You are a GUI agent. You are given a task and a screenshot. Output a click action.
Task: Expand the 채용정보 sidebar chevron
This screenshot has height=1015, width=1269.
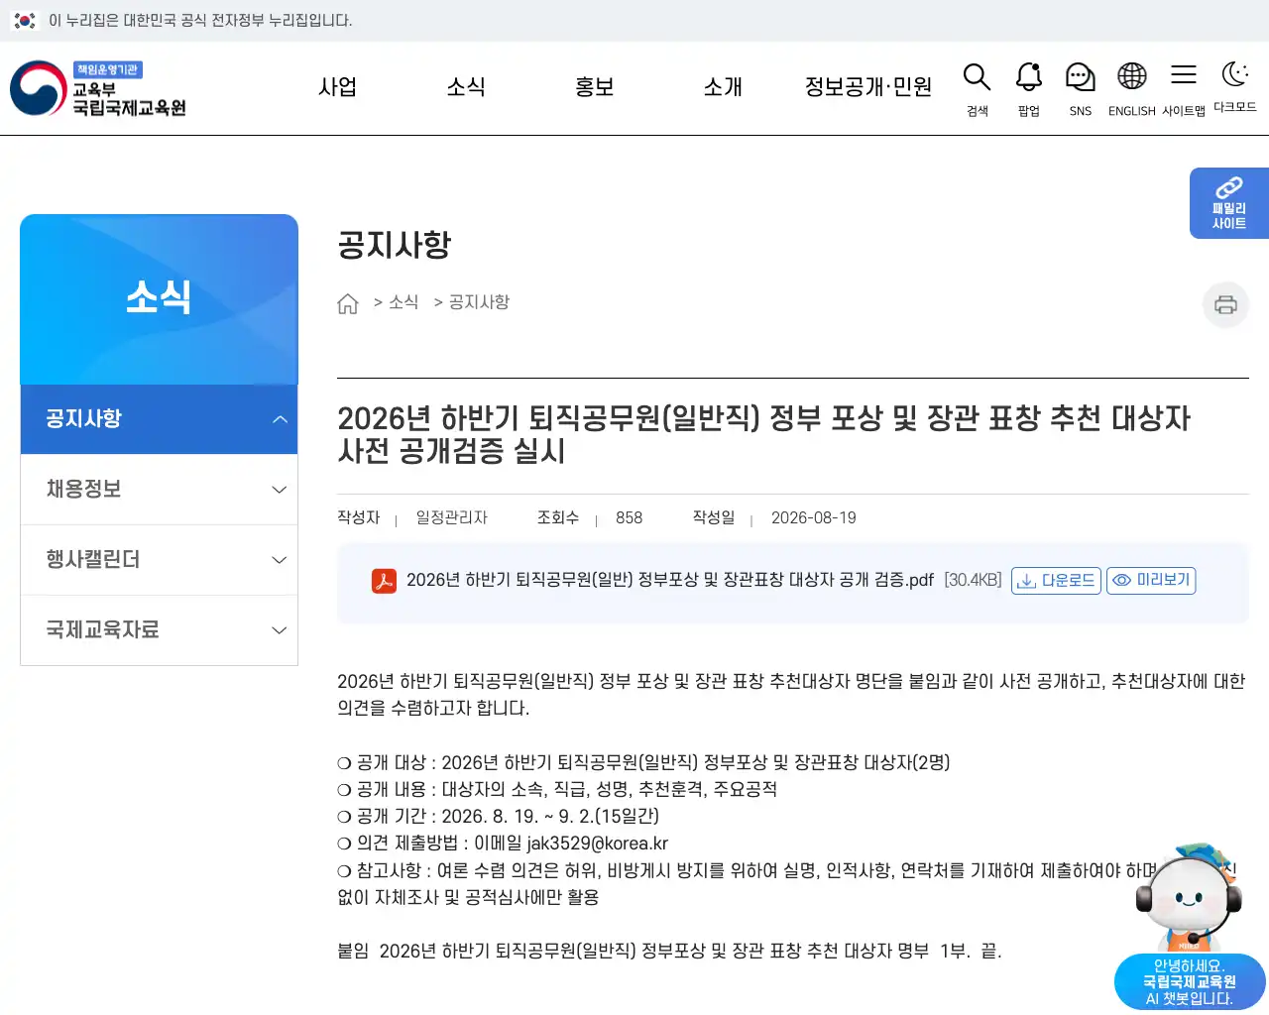tap(280, 490)
